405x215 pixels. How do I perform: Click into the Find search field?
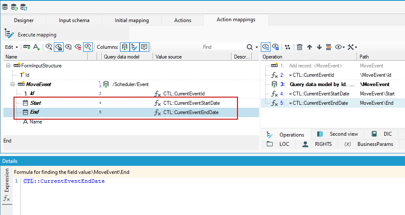[x=223, y=47]
